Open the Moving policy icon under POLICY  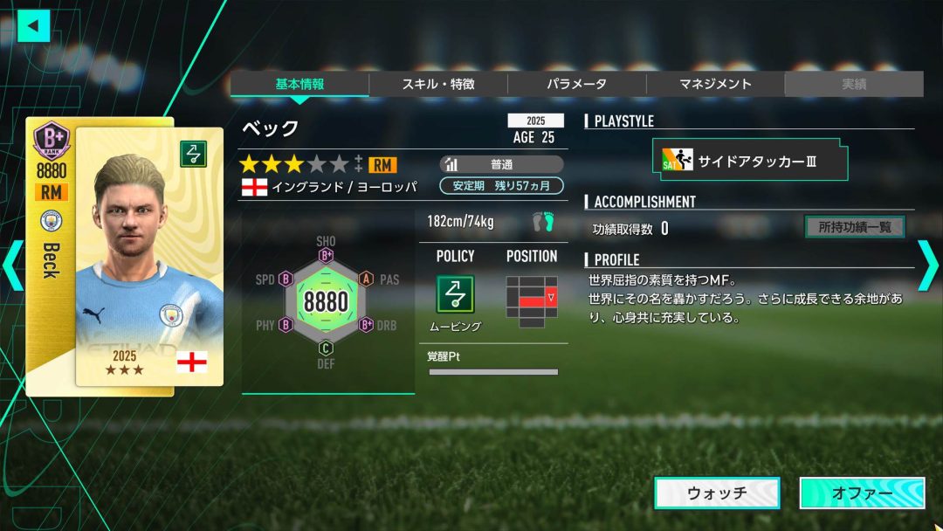tap(455, 294)
